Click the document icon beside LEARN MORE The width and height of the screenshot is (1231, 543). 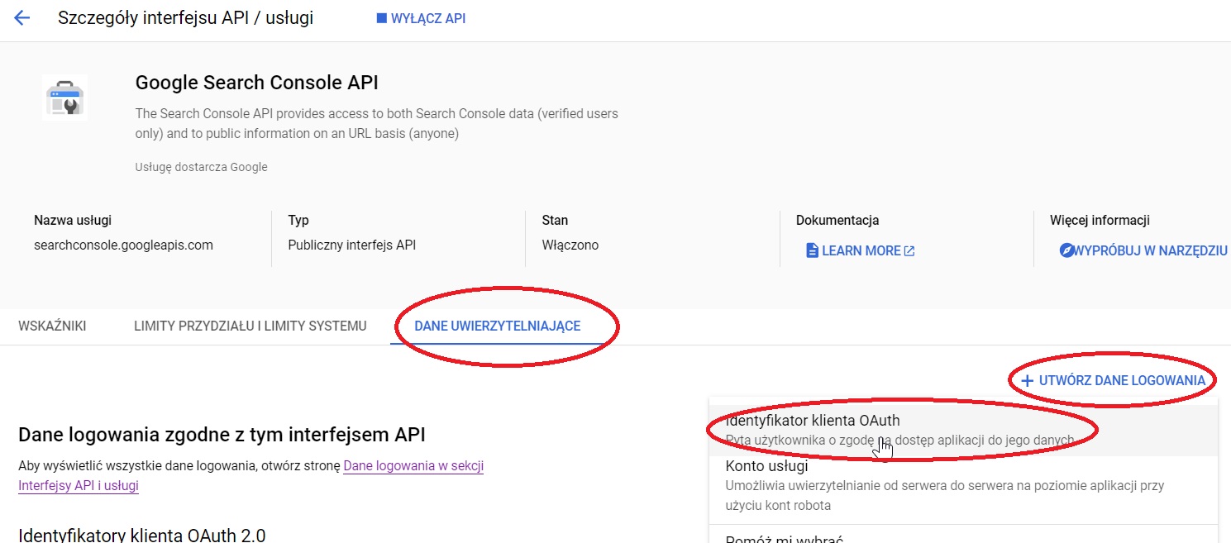814,250
